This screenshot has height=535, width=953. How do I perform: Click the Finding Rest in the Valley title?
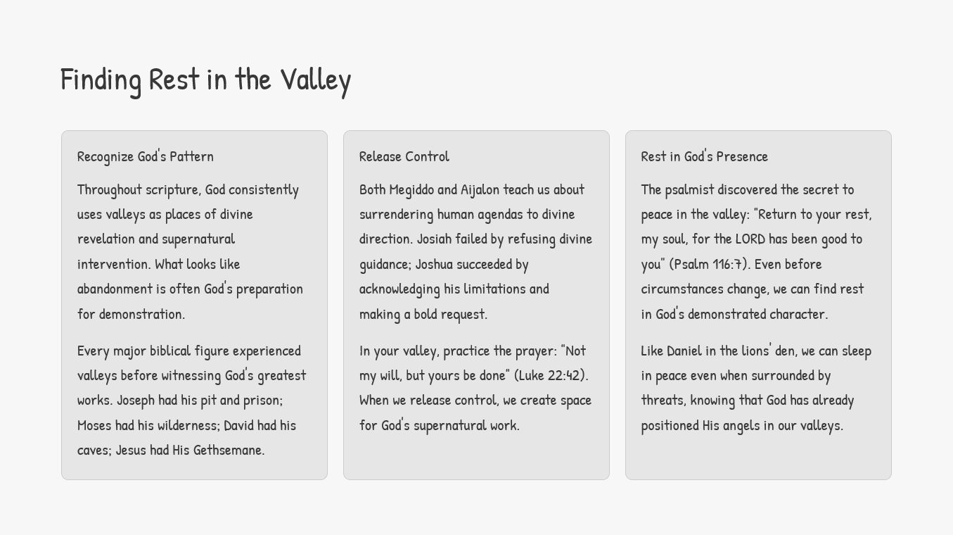point(205,80)
